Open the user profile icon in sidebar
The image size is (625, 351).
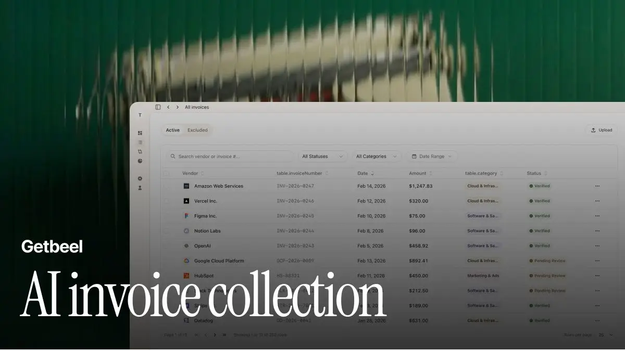(x=140, y=188)
